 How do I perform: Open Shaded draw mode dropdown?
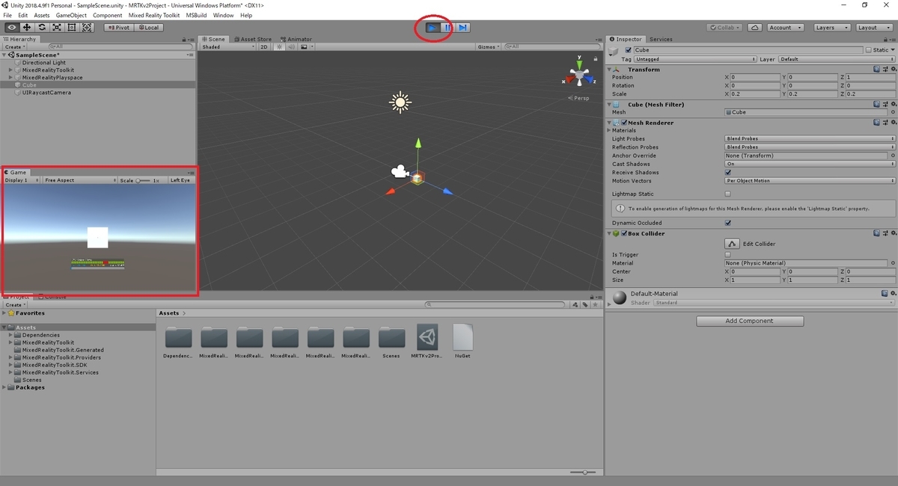[228, 46]
